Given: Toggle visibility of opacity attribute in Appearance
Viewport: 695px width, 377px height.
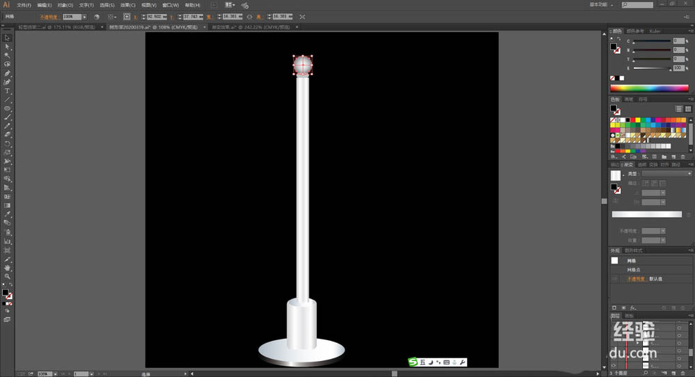Looking at the screenshot, I should (x=614, y=279).
